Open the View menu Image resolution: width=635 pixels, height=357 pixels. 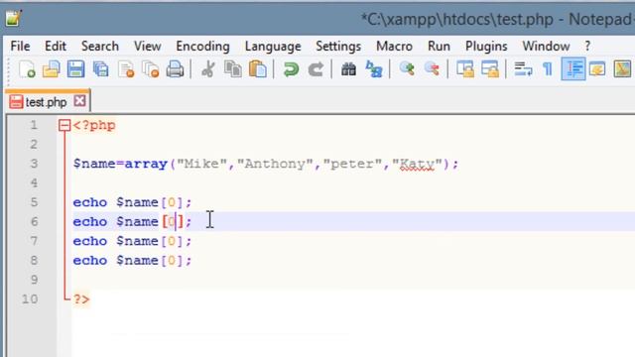click(148, 47)
